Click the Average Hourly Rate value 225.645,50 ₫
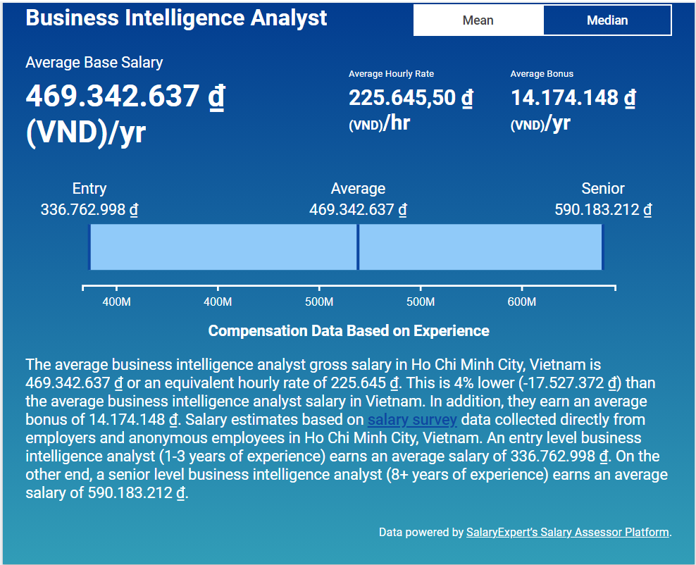The width and height of the screenshot is (696, 565). tap(411, 98)
